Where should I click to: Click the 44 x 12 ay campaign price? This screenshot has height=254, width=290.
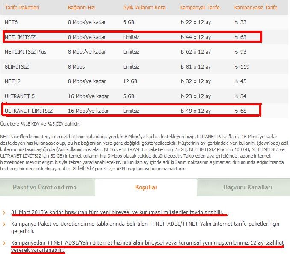196,37
